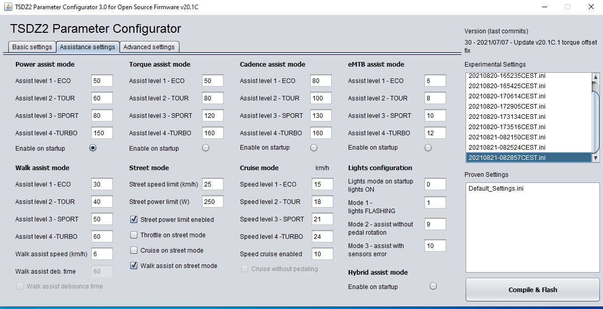Click the Speed cruise enabled field
This screenshot has height=309, width=603.
coord(322,254)
